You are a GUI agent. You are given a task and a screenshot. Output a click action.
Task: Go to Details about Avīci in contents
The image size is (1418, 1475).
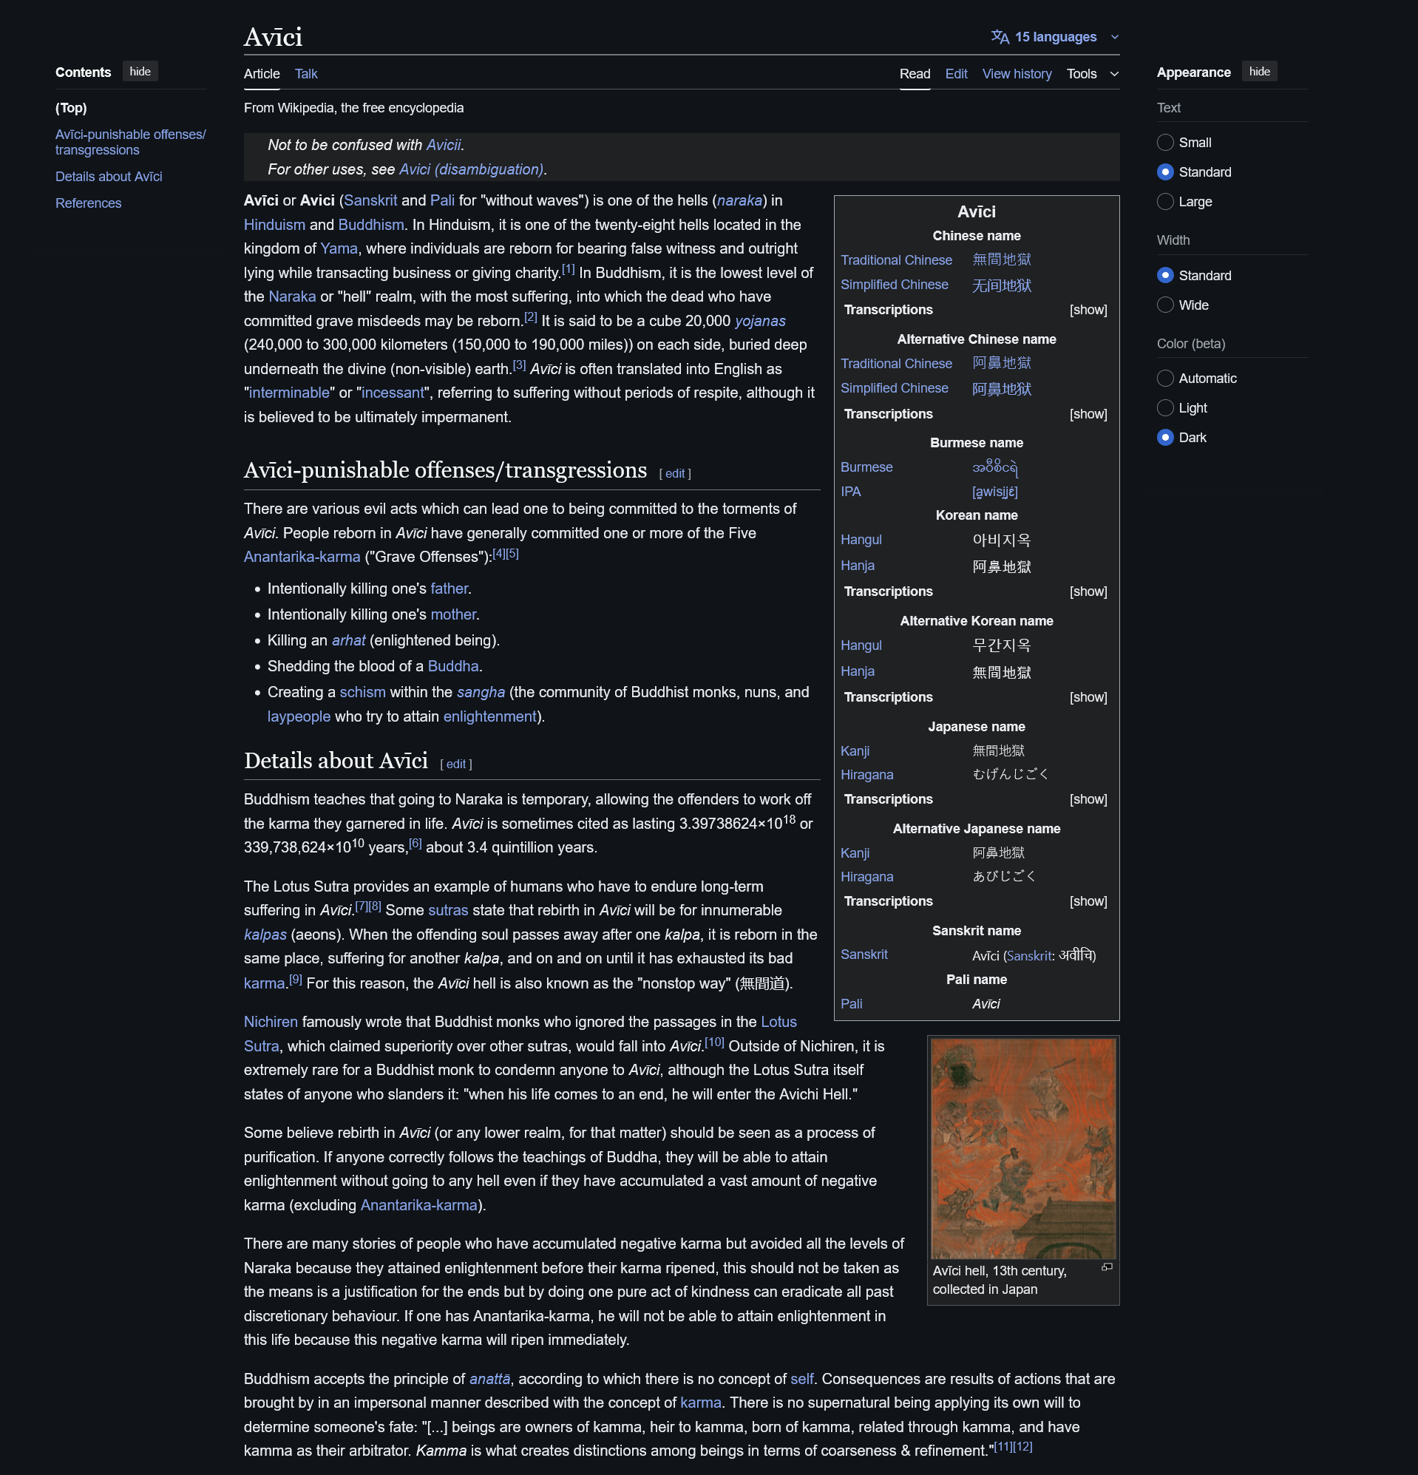click(109, 176)
